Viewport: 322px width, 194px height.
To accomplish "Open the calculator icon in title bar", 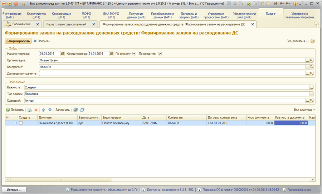I will pyautogui.click(x=262, y=4).
